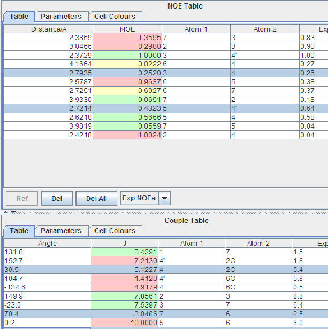Image resolution: width=328 pixels, height=329 pixels.
Task: Click the distance value 3.0466
Action: (x=48, y=46)
